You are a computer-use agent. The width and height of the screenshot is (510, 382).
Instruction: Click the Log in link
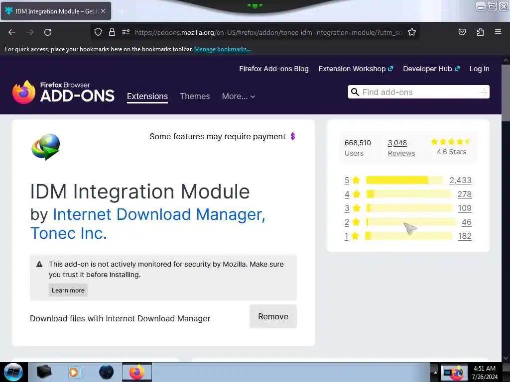(480, 69)
